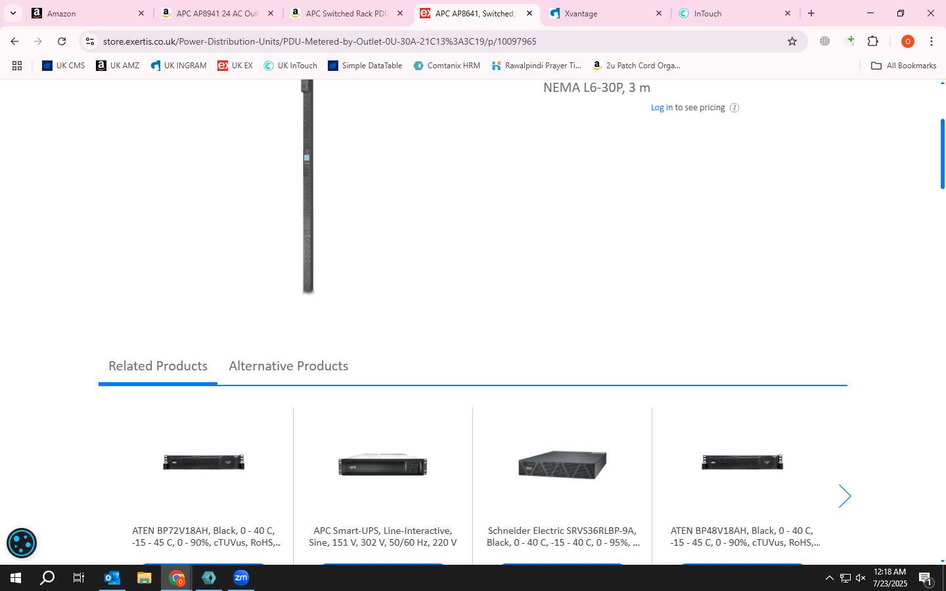Open Task View on the taskbar
This screenshot has width=946, height=591.
[x=79, y=578]
